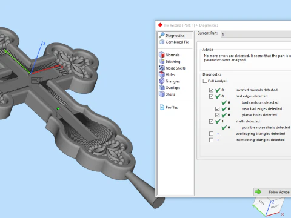Open the Diagnostics page
Image resolution: width=291 pixels, height=218 pixels.
click(x=175, y=35)
